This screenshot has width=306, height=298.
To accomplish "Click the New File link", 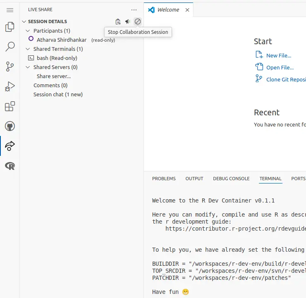I will tap(278, 55).
